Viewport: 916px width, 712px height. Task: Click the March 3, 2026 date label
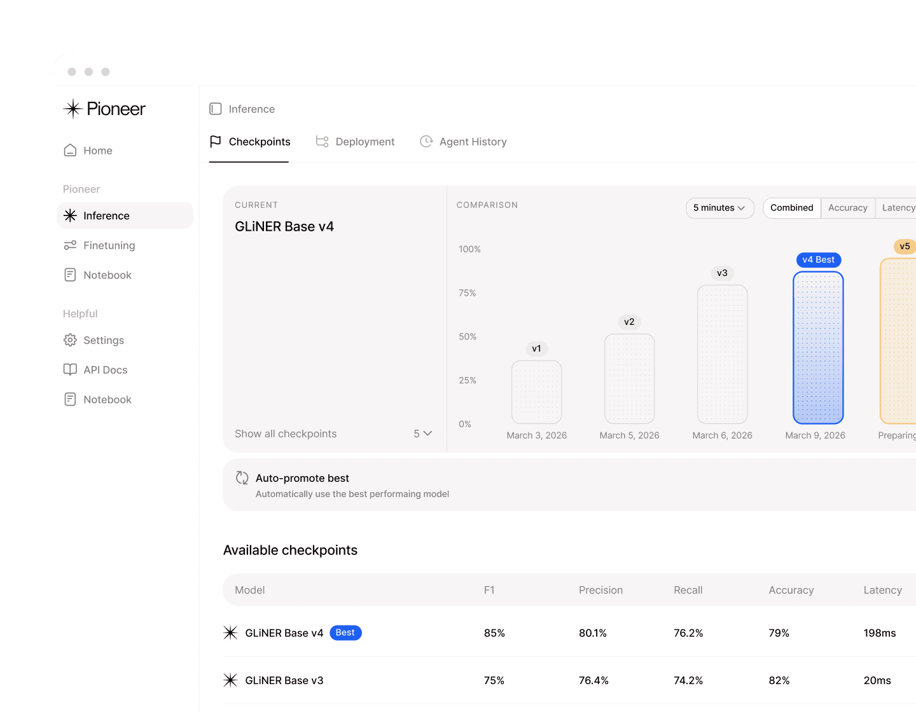point(537,435)
